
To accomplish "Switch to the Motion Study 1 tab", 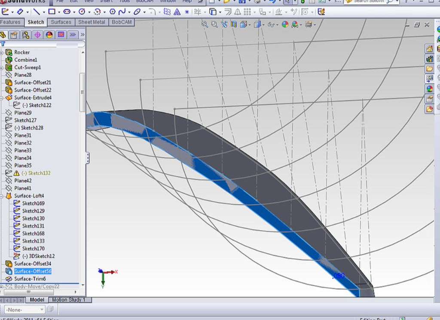I will point(69,300).
